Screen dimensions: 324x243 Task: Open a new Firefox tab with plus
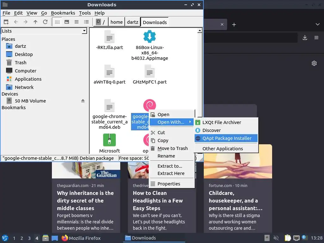coord(234,25)
